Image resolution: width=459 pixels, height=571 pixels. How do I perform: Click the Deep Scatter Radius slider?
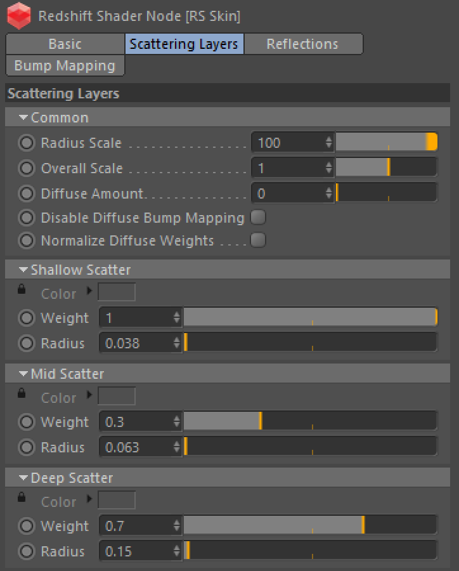(310, 550)
